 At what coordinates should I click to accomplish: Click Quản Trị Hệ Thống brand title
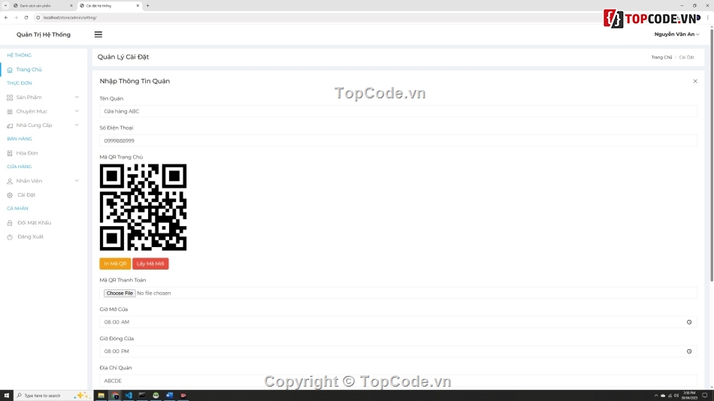pyautogui.click(x=44, y=35)
